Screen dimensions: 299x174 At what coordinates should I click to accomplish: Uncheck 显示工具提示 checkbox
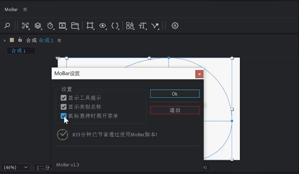[63, 98]
